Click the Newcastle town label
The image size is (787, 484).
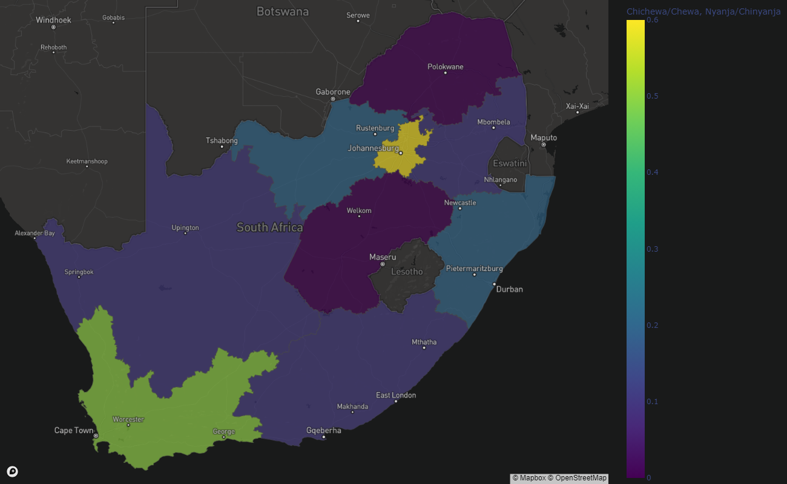460,203
